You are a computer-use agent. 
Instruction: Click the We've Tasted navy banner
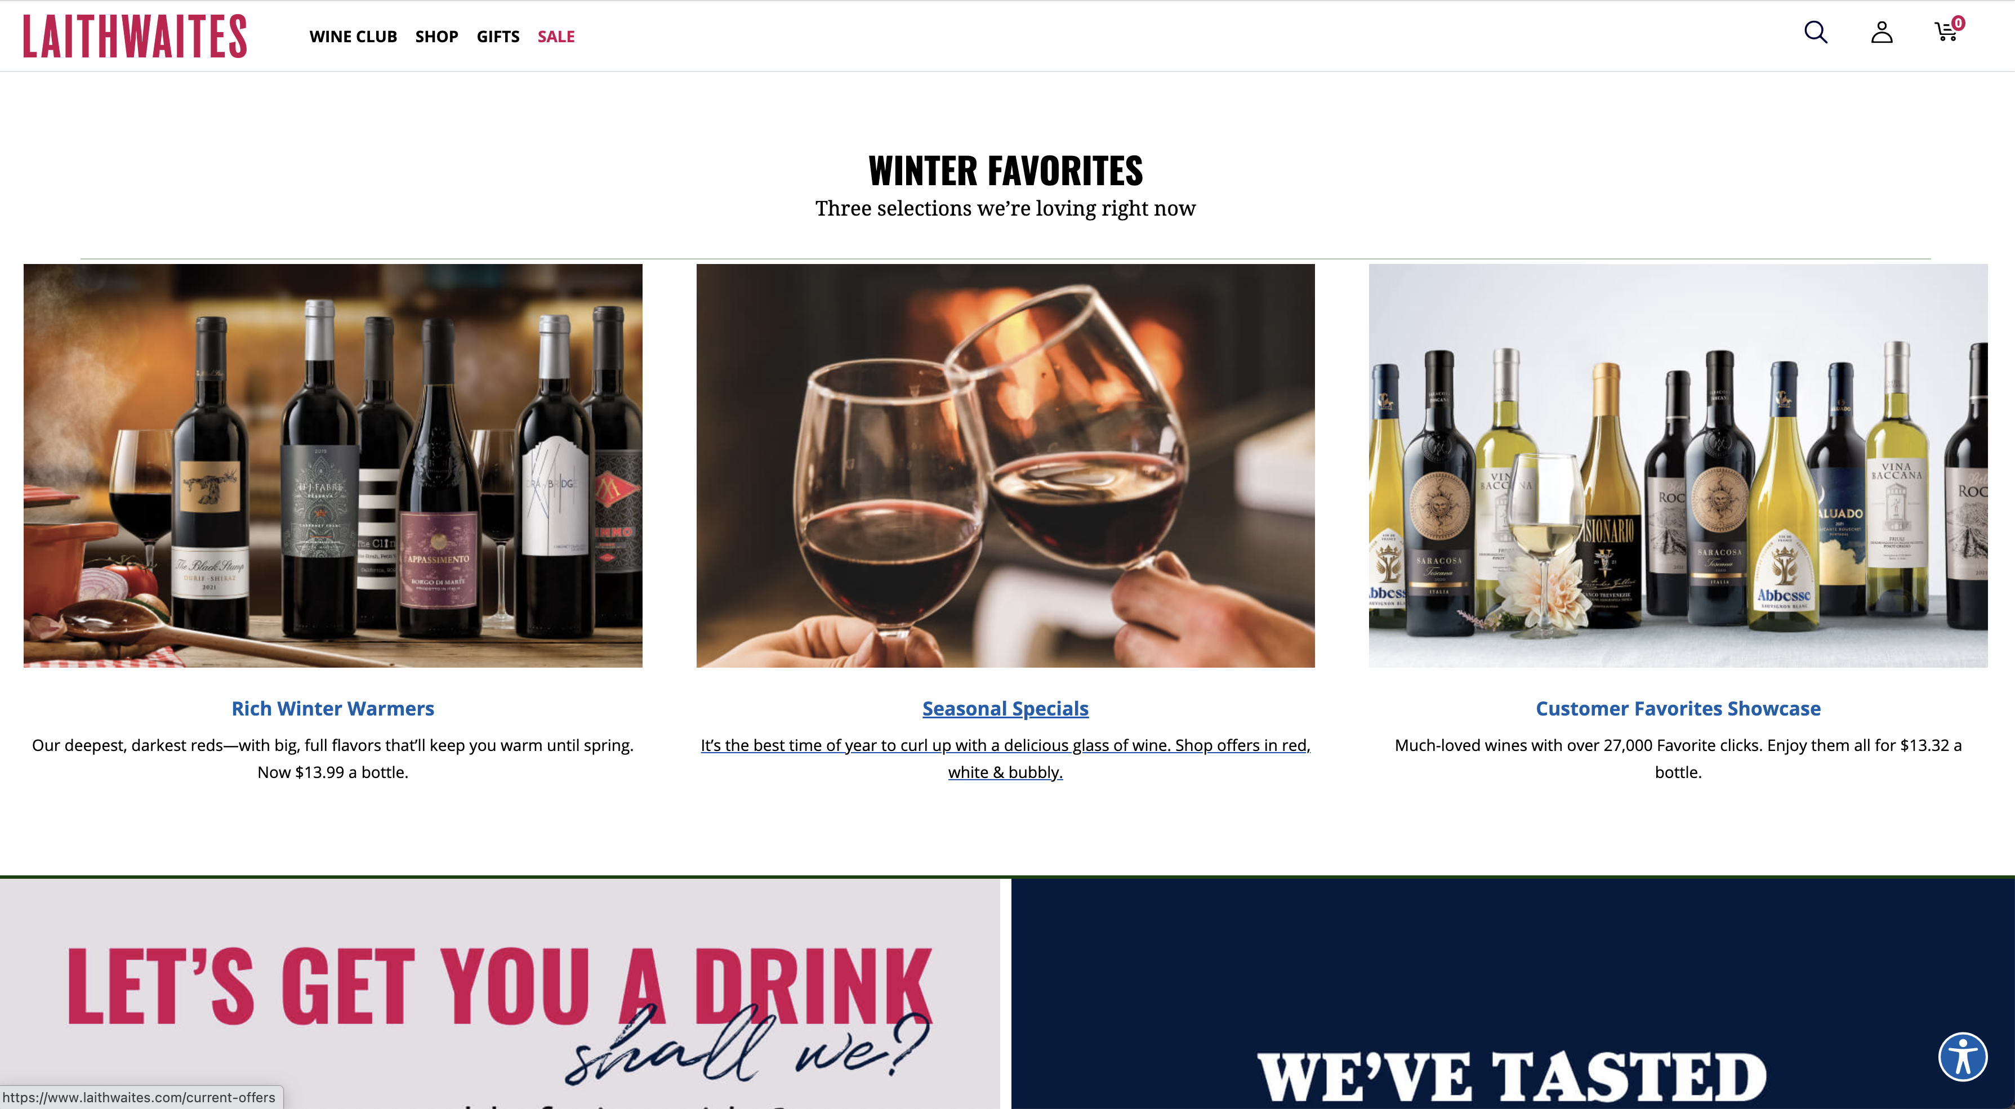pos(1512,993)
